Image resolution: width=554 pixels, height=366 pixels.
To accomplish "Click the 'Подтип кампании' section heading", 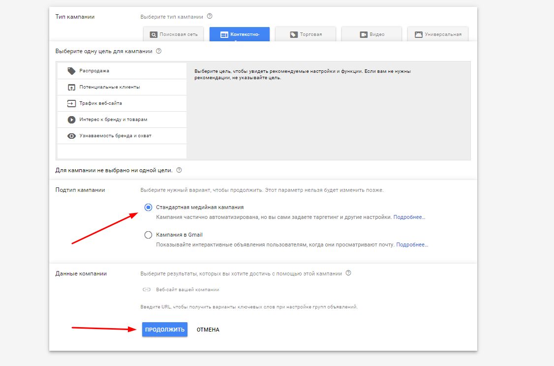I will (80, 190).
